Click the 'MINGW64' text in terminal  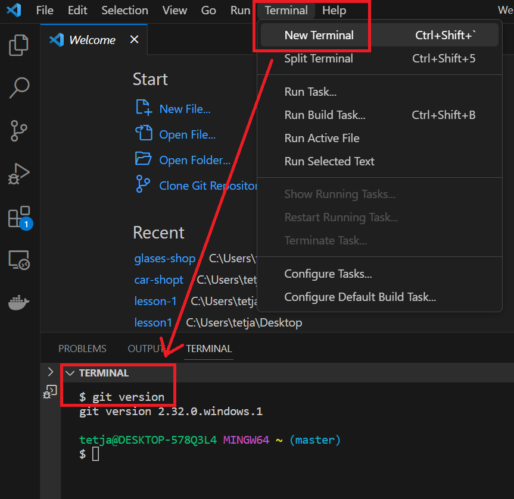246,440
